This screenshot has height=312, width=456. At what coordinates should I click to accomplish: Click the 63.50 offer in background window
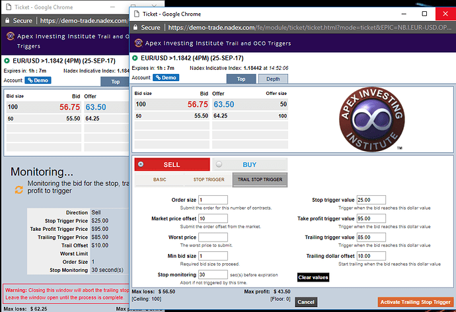[x=96, y=107]
